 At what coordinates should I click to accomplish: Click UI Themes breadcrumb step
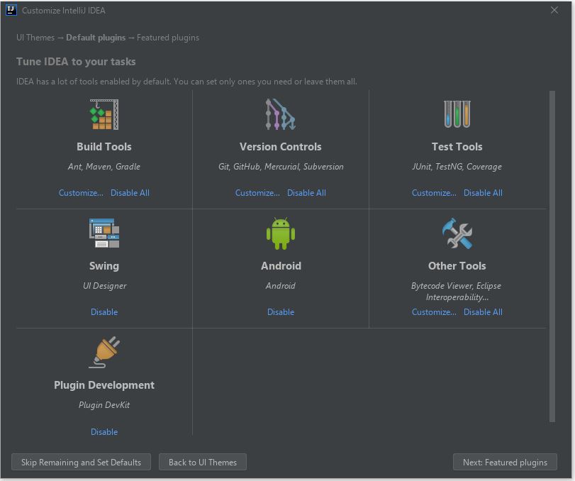point(35,38)
